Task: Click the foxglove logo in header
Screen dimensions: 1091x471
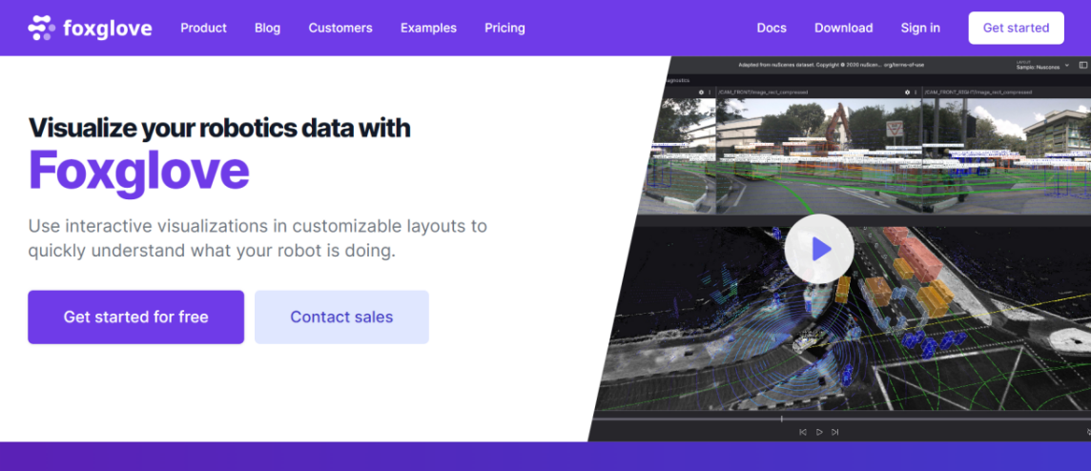Action: 90,28
